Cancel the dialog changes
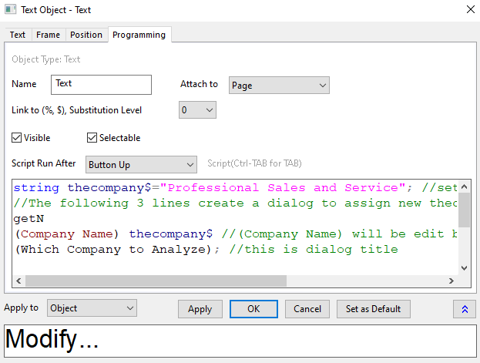 click(307, 309)
